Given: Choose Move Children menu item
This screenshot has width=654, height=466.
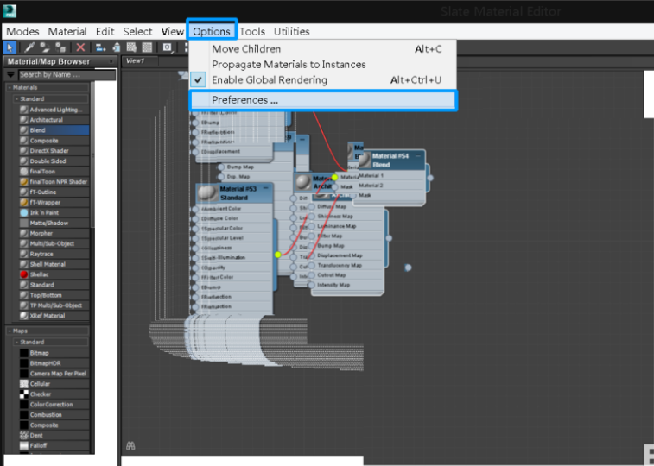Looking at the screenshot, I should click(323, 48).
